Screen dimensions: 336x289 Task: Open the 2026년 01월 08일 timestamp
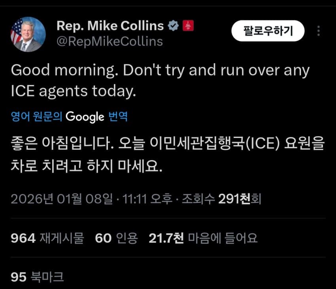point(62,199)
